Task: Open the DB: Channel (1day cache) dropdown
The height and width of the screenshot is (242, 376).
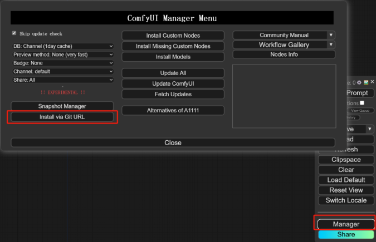Action: point(63,46)
